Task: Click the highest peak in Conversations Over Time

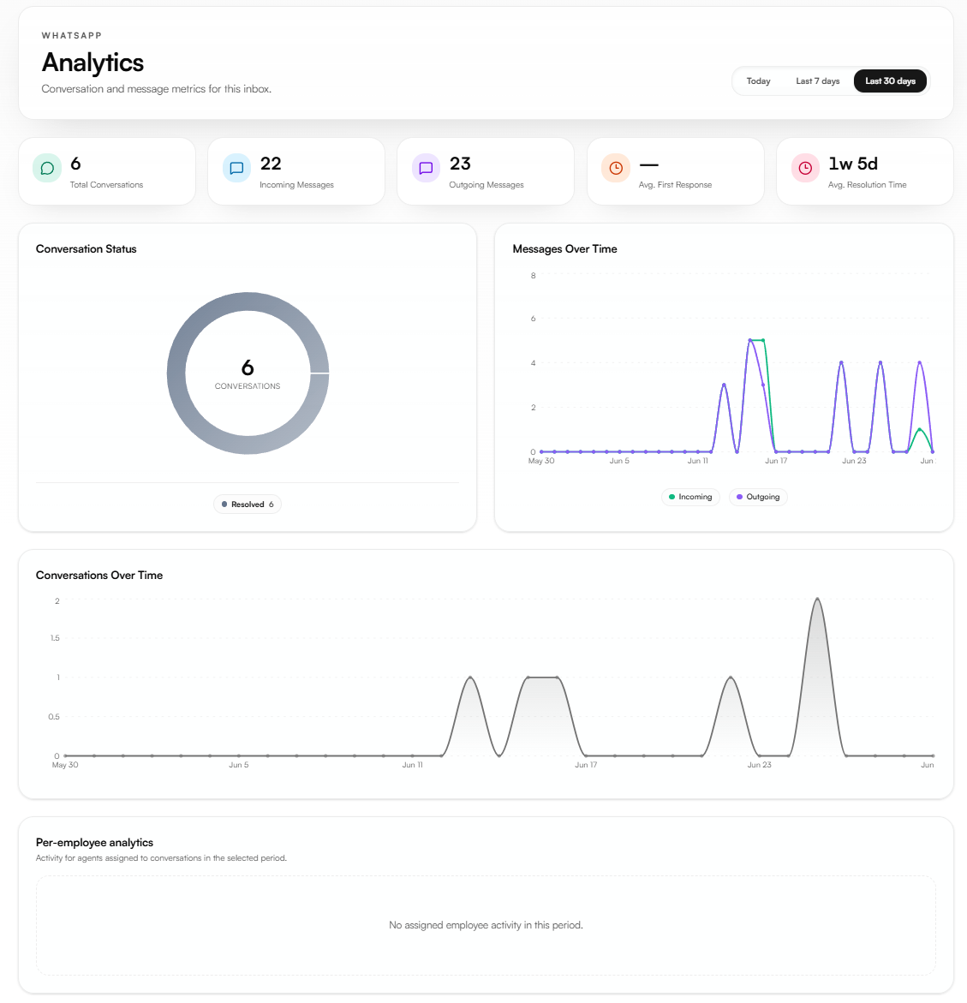Action: (x=817, y=600)
